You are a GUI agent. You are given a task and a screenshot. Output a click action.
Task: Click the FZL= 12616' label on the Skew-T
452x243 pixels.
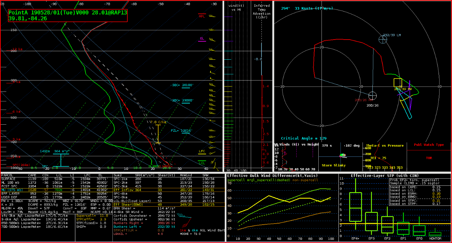pyautogui.click(x=181, y=131)
